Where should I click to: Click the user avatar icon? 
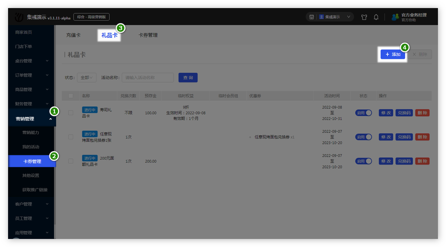tap(395, 17)
